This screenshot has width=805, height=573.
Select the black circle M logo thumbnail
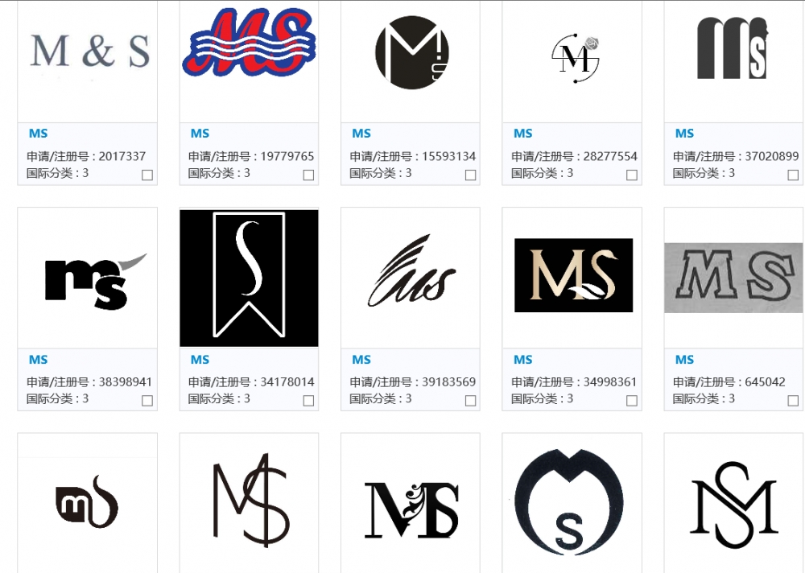click(411, 52)
